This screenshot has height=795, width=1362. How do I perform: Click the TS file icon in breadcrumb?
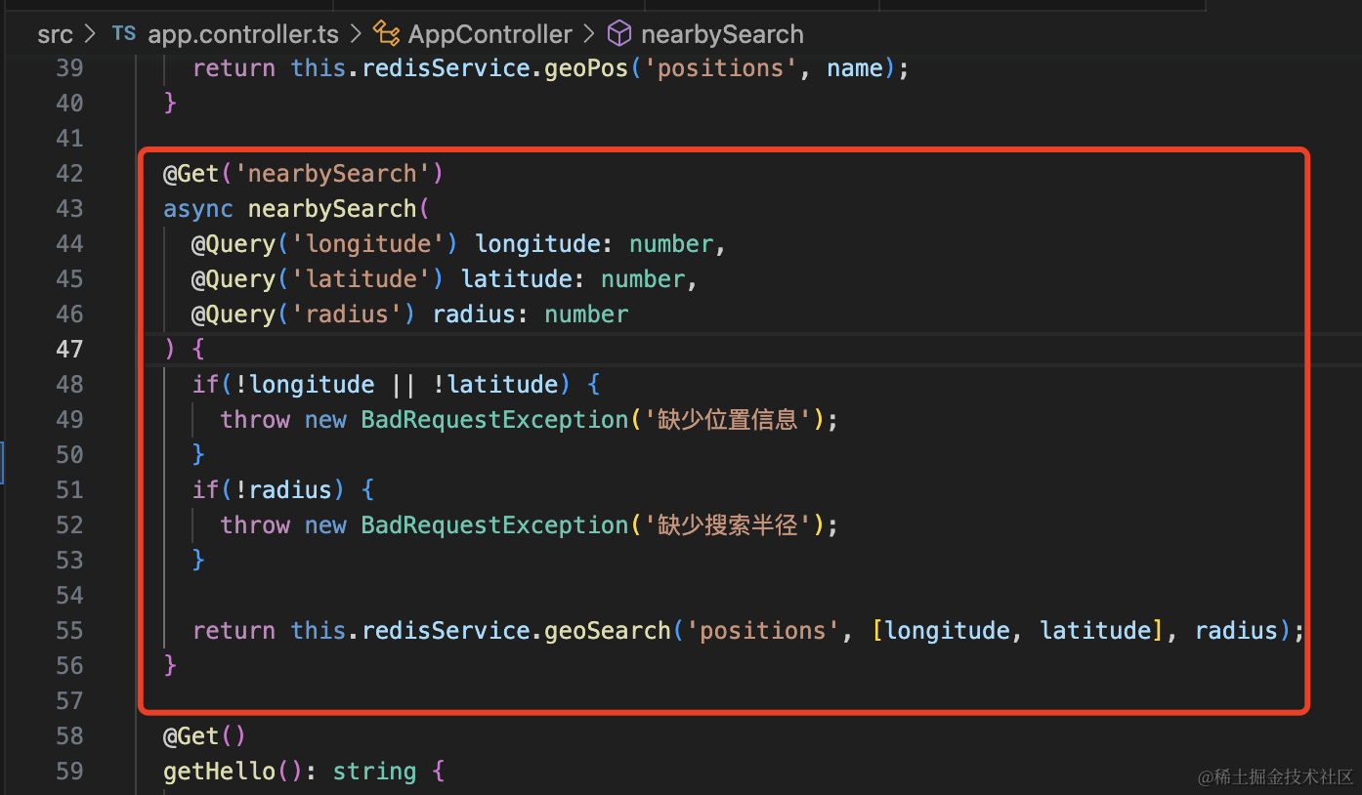(124, 34)
